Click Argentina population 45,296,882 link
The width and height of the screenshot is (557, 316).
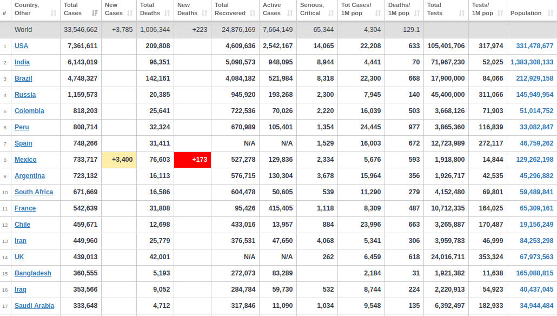pyautogui.click(x=536, y=176)
